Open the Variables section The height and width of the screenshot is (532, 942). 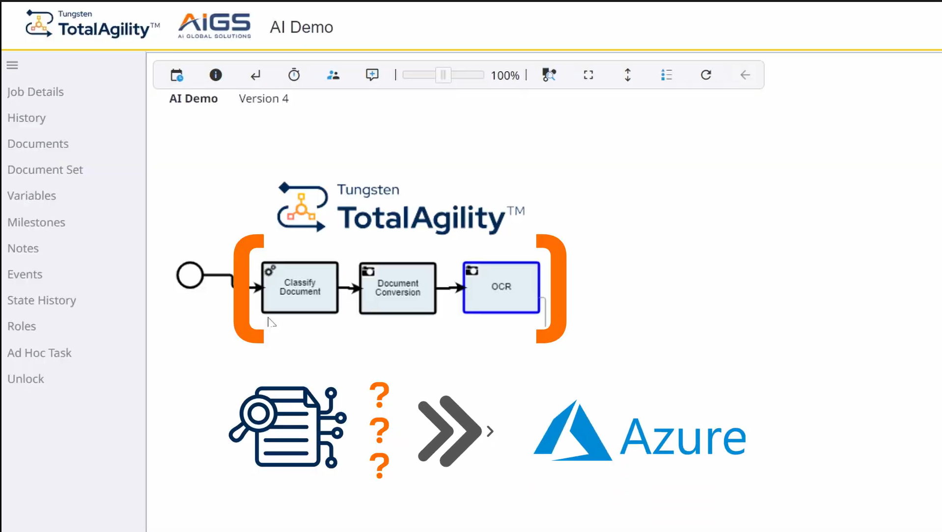pos(31,196)
